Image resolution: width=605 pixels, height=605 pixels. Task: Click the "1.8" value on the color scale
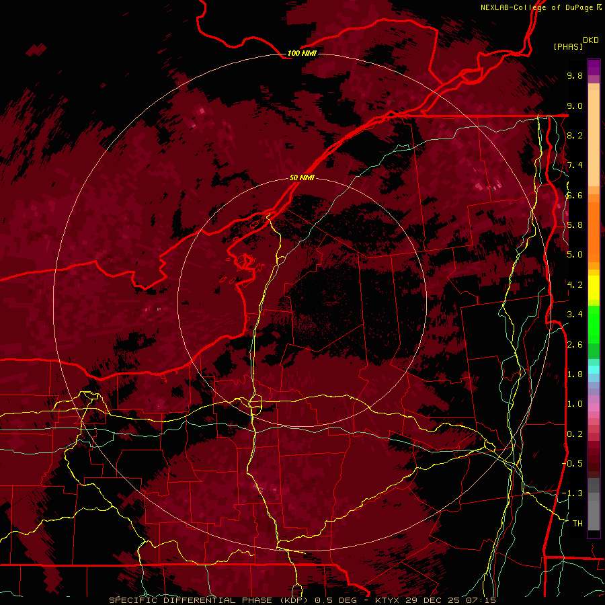[575, 374]
